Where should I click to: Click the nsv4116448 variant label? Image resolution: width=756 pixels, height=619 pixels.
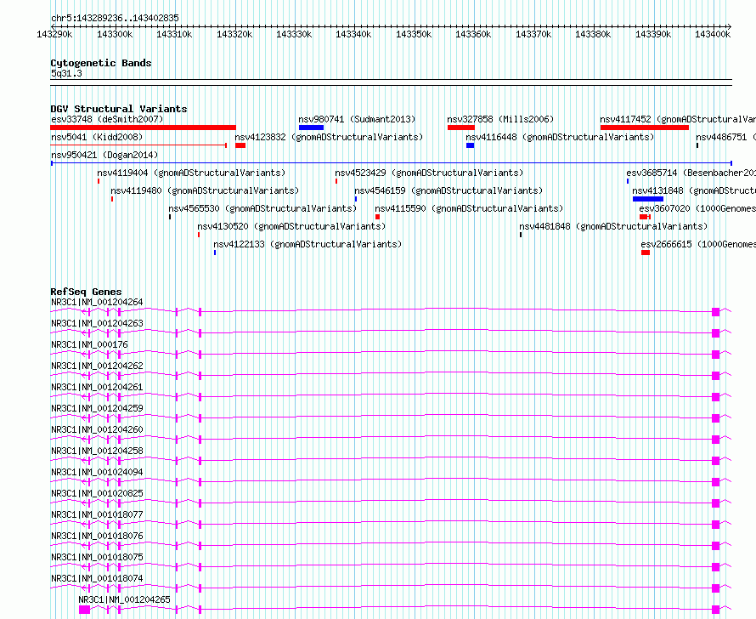(x=560, y=137)
